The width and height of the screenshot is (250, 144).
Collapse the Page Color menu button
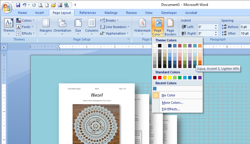click(x=158, y=27)
